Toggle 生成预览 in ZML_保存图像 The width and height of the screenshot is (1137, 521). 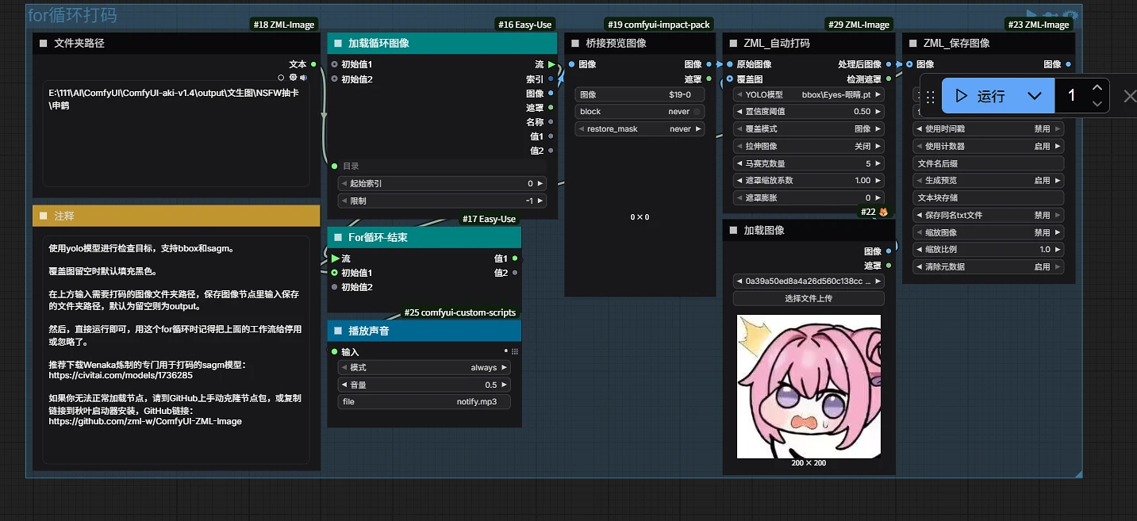(988, 181)
